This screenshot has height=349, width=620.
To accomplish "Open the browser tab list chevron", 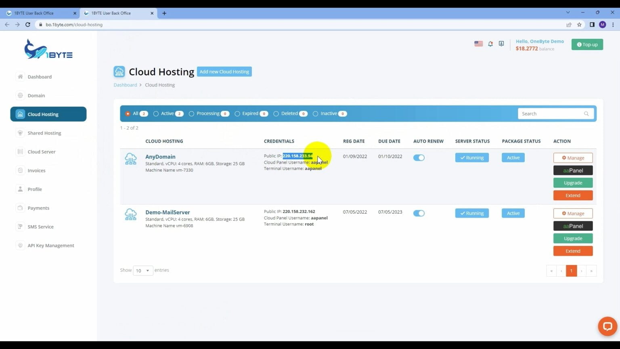I will click(568, 13).
